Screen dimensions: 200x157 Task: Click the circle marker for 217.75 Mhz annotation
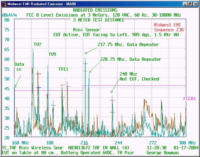click(86, 53)
